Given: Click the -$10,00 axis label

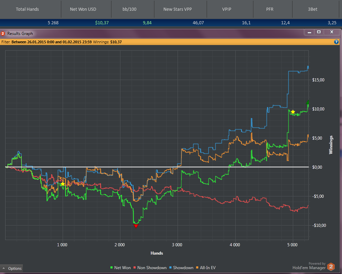Looking at the screenshot, I should click(319, 225).
